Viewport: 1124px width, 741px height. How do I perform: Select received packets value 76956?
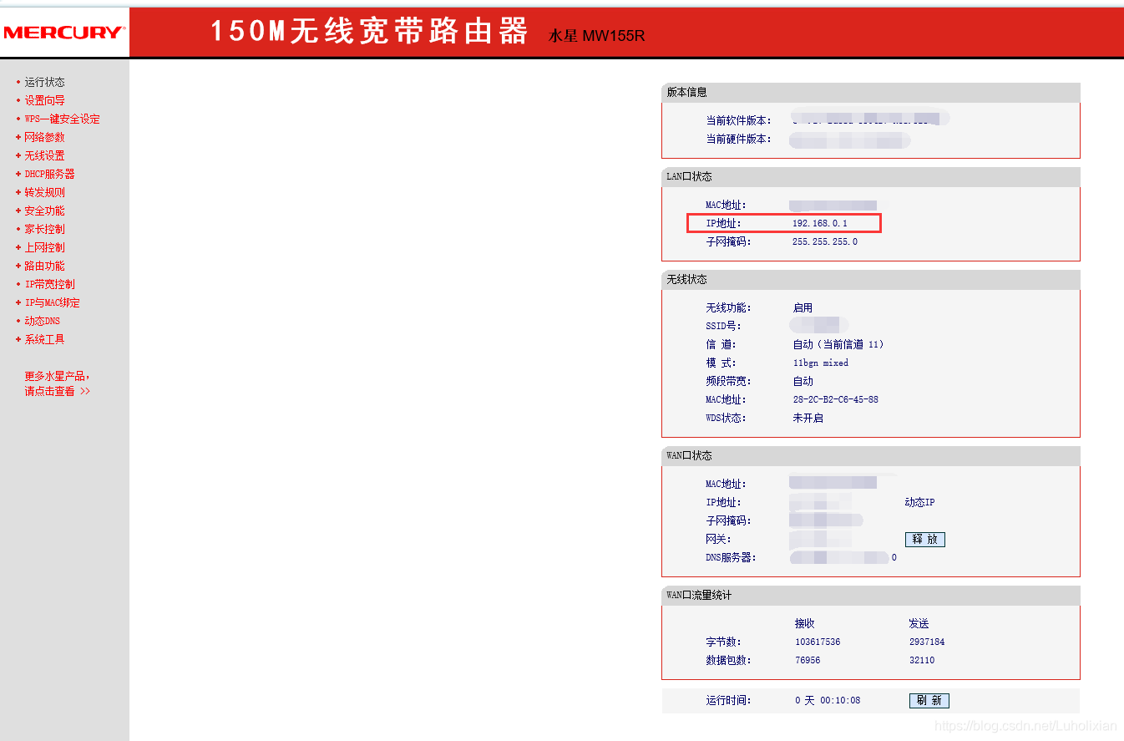808,660
